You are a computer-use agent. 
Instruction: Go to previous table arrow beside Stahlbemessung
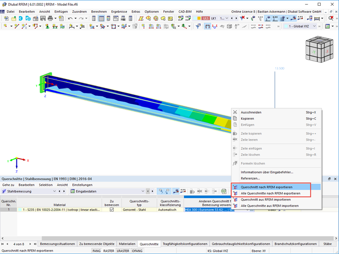[59, 191]
